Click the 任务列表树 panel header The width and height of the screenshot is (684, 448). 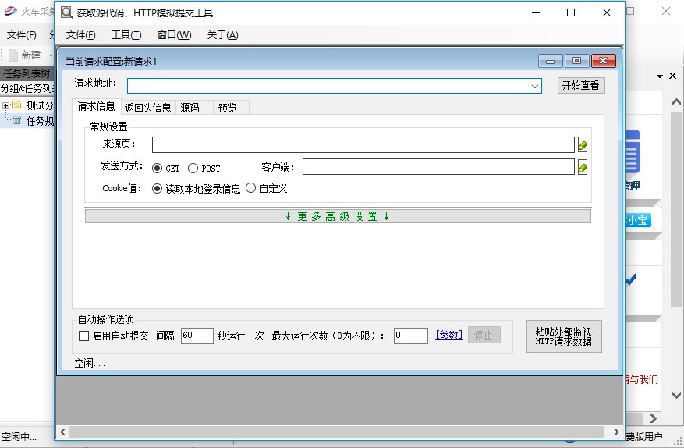(x=27, y=74)
